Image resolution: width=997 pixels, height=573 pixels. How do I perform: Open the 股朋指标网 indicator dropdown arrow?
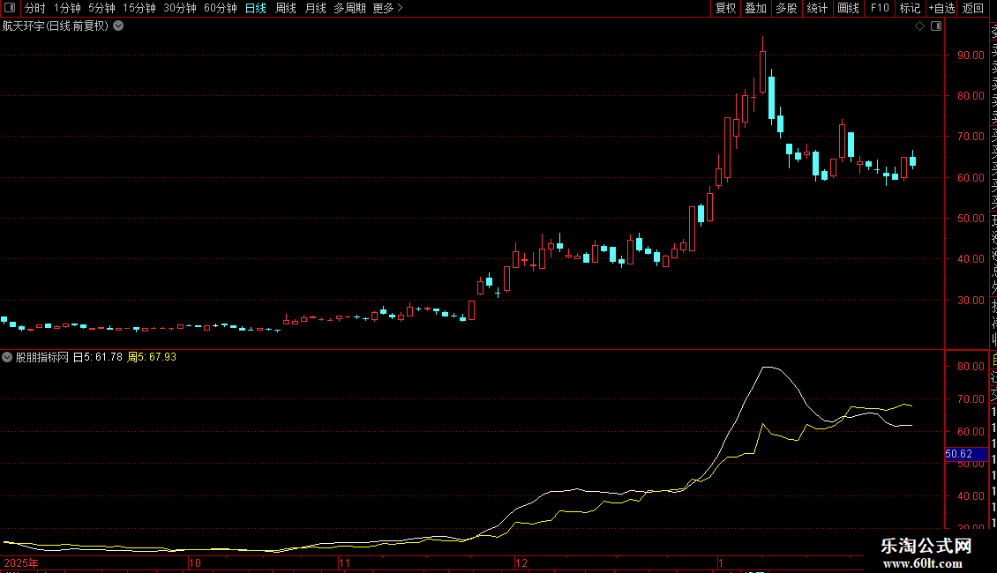(x=7, y=357)
